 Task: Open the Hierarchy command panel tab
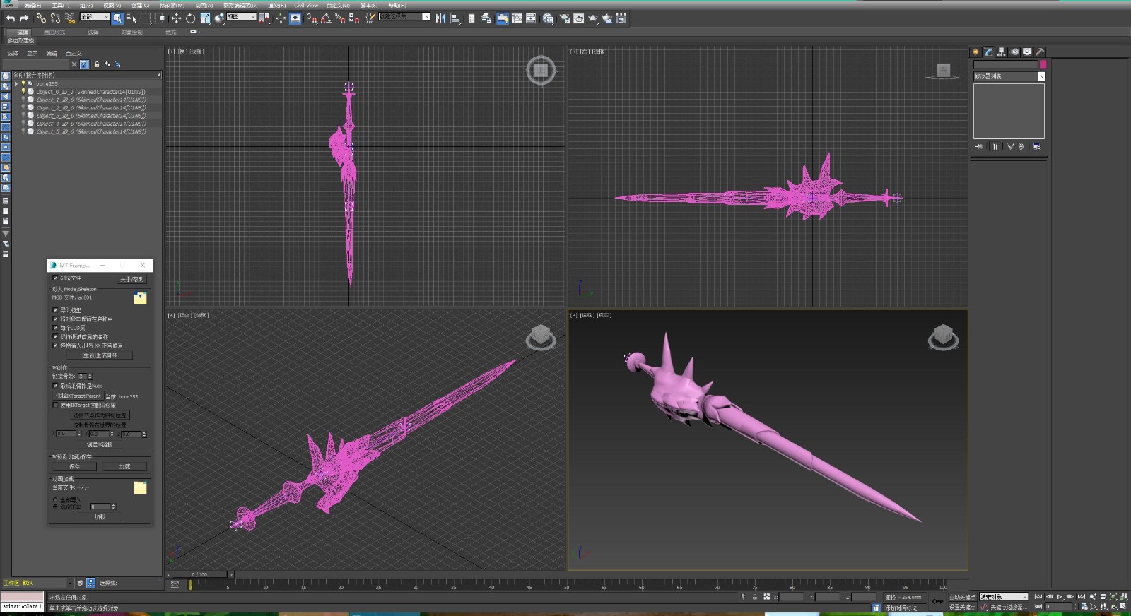point(1001,52)
